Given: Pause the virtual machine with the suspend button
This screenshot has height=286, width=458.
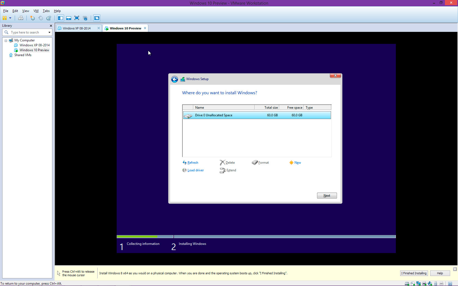Looking at the screenshot, I should point(5,18).
